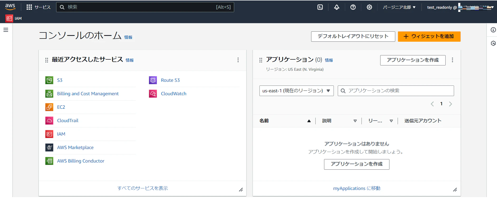The image size is (497, 200).
Task: Open the info panel icon on the right edge
Action: (x=493, y=30)
